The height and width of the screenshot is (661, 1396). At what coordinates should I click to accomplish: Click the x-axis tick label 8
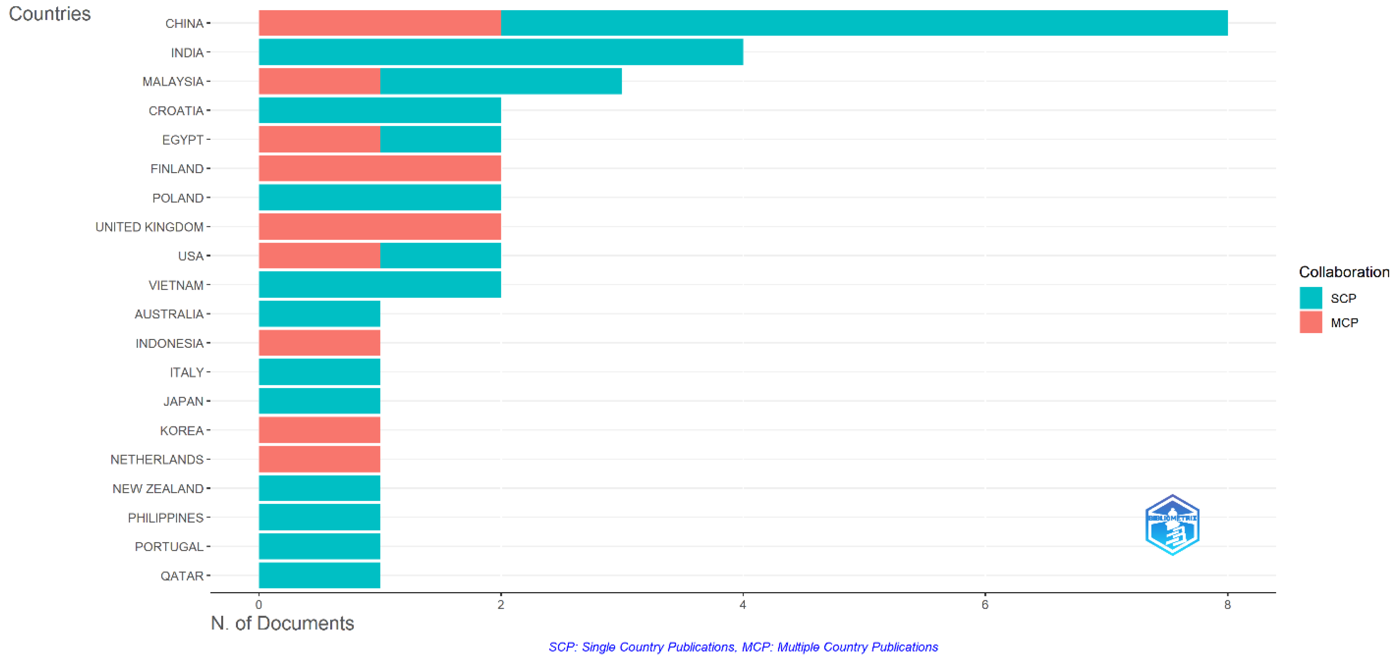(x=1227, y=605)
